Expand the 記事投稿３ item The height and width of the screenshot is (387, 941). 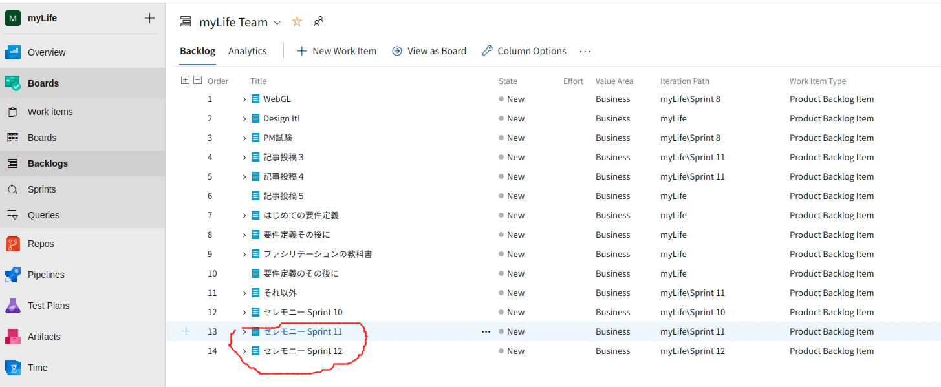click(x=244, y=158)
